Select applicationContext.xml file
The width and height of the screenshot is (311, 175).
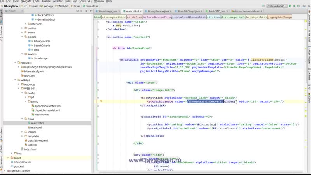coord(48,106)
